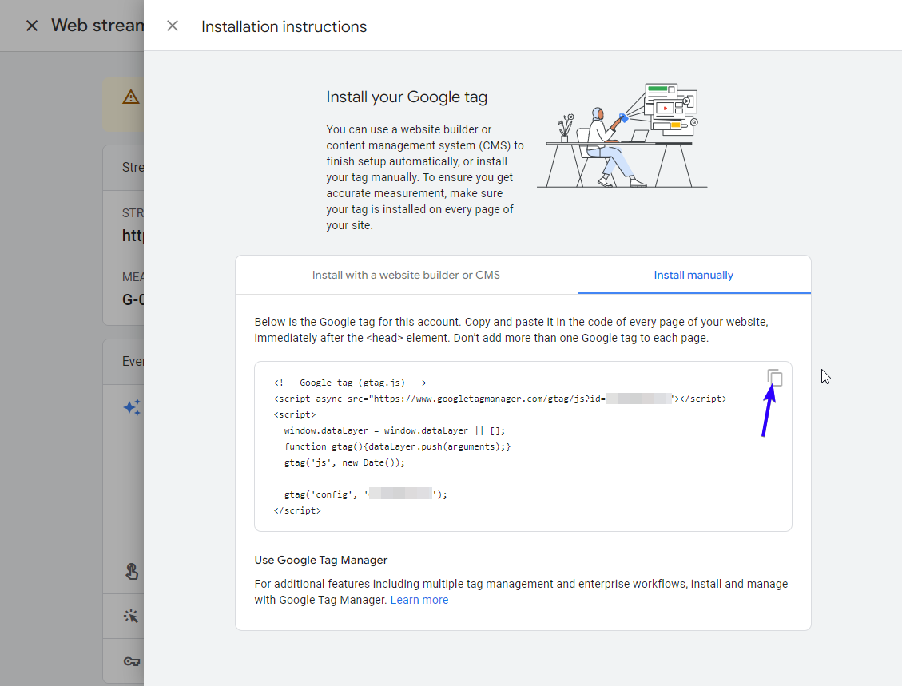The image size is (902, 686).
Task: Click the googletagmanager script src line
Action: click(x=500, y=399)
